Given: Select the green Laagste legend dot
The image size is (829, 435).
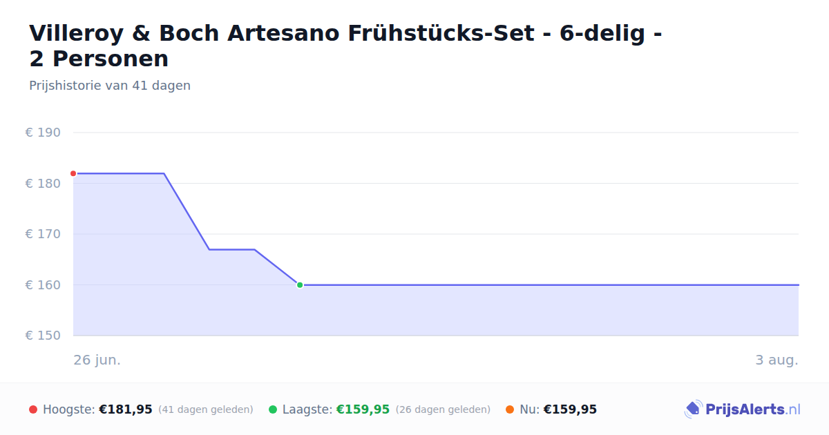Looking at the screenshot, I should click(273, 409).
